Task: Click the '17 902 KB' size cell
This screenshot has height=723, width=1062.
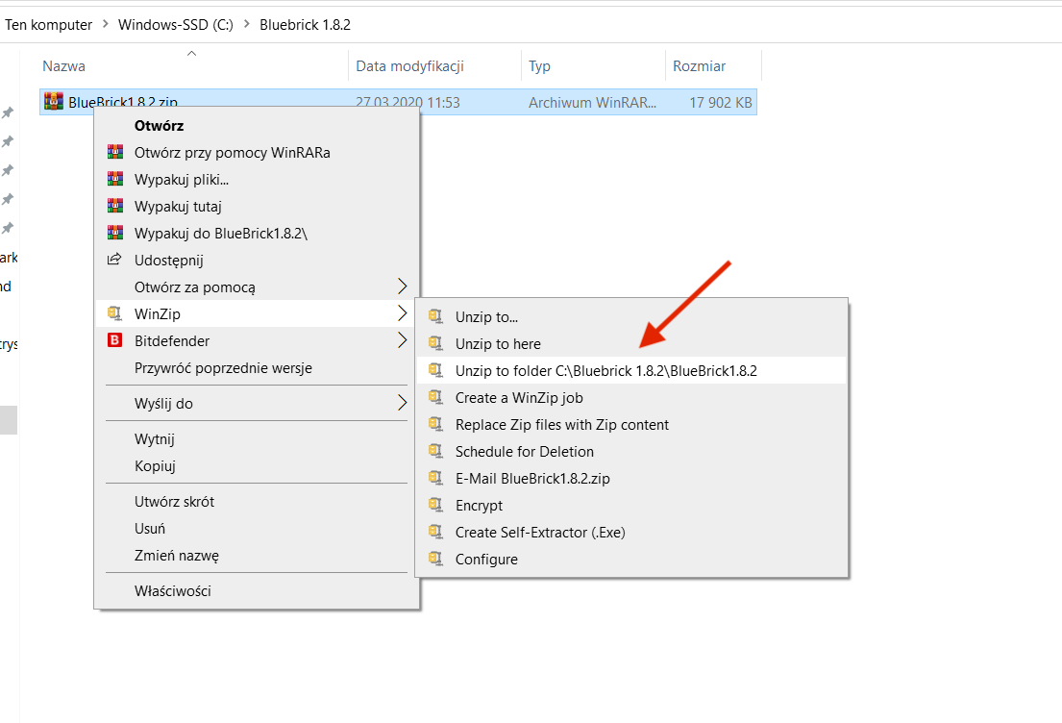Action: (x=721, y=102)
